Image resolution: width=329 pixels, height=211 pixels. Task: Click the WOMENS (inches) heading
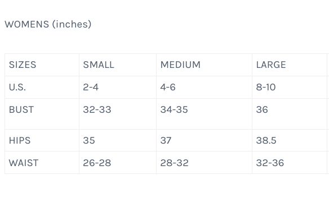pos(48,24)
